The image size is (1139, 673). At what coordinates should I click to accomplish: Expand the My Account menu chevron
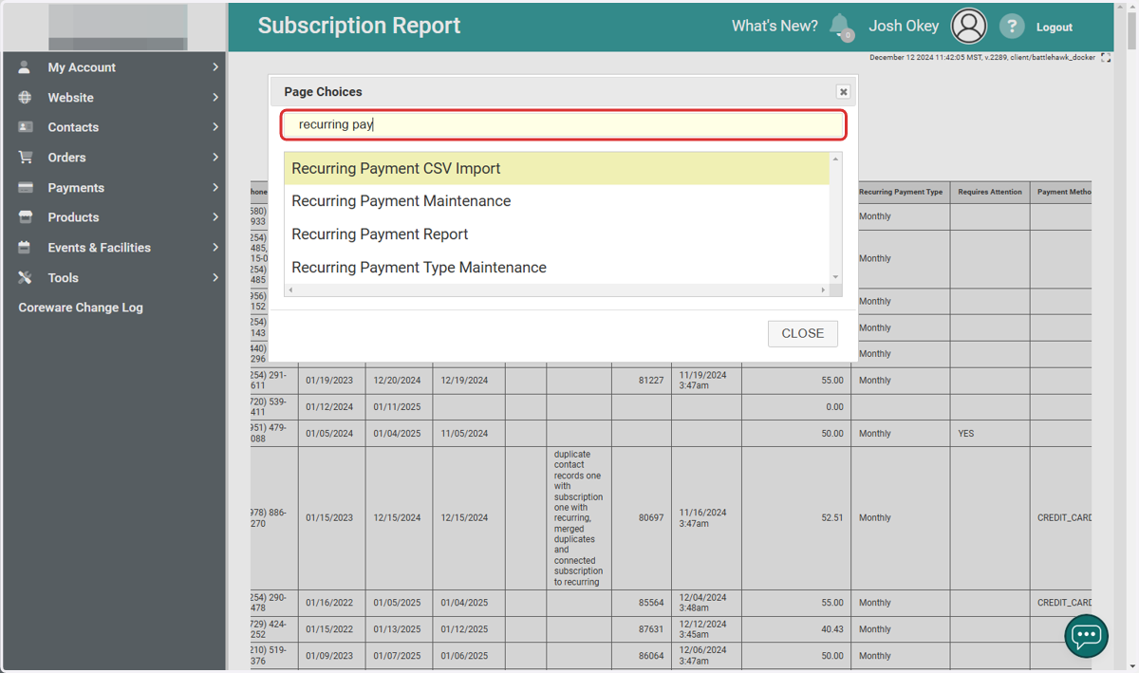pos(215,67)
